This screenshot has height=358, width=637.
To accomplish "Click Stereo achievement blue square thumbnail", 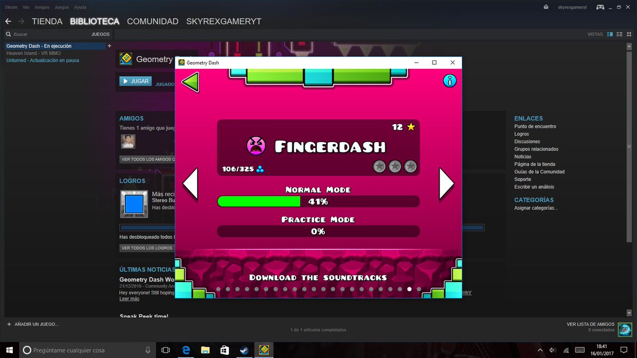I will (134, 204).
